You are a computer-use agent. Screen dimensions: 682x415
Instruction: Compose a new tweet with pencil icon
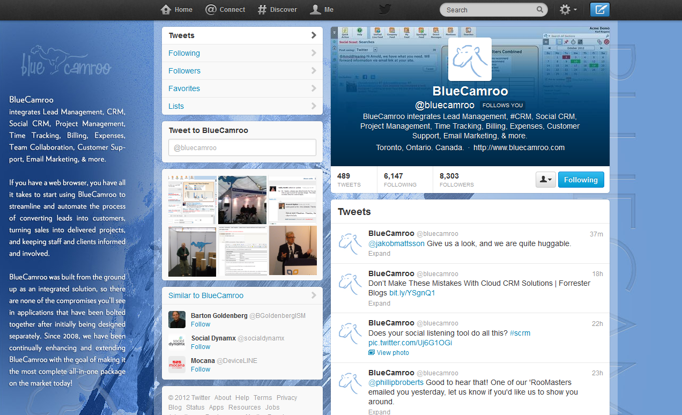tap(600, 10)
